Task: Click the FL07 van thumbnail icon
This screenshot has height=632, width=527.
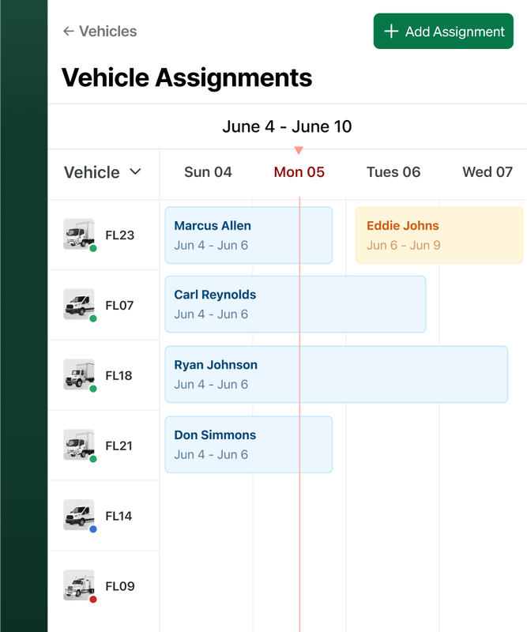Action: point(79,304)
